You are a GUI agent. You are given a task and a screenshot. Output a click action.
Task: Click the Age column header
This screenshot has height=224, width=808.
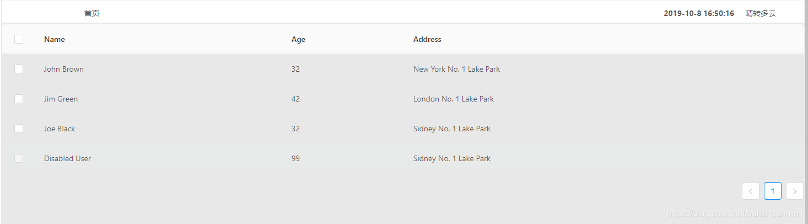(298, 39)
